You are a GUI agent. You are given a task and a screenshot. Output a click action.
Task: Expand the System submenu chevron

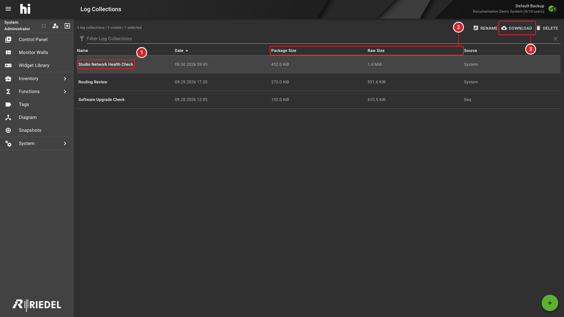click(x=65, y=144)
